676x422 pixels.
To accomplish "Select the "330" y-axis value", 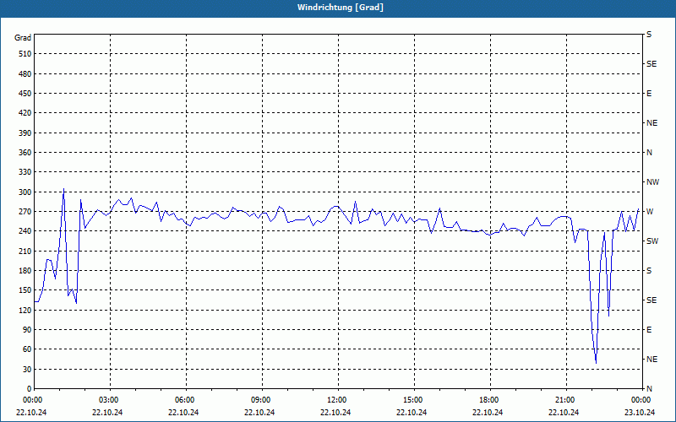I will click(25, 172).
